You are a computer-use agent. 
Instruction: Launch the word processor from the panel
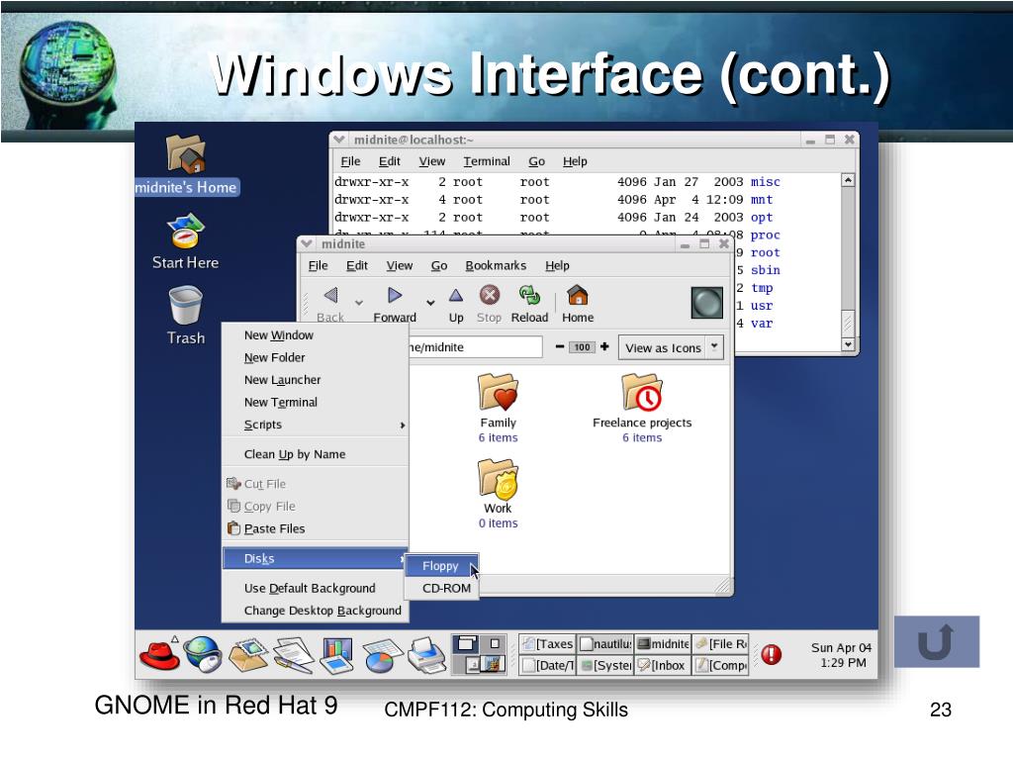pyautogui.click(x=293, y=655)
